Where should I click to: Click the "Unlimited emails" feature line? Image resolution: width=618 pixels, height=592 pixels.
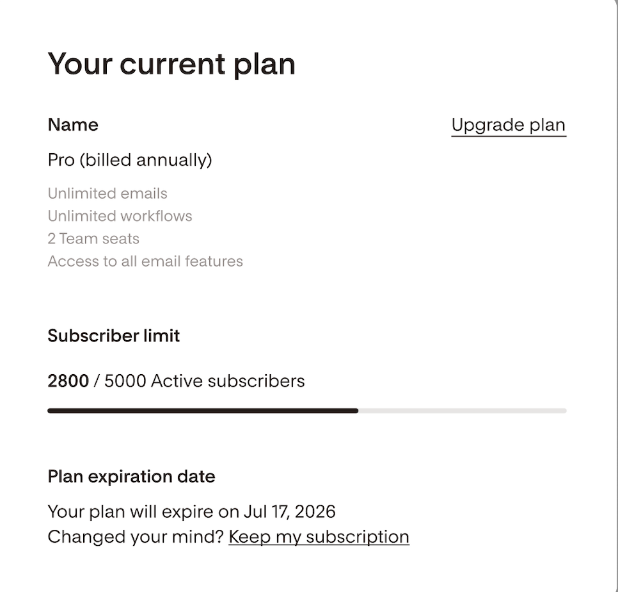[107, 193]
